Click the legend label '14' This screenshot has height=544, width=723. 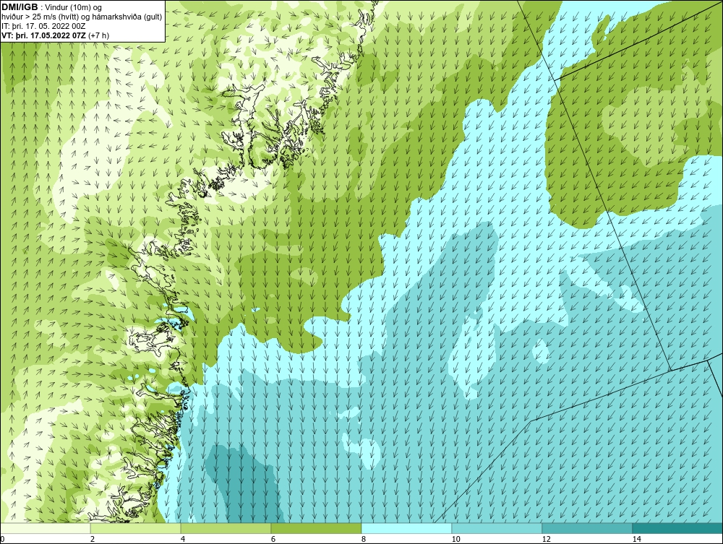tap(637, 539)
